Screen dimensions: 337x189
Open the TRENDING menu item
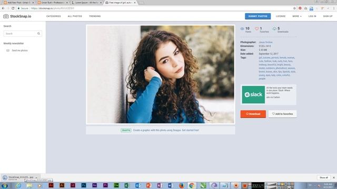(x=95, y=16)
